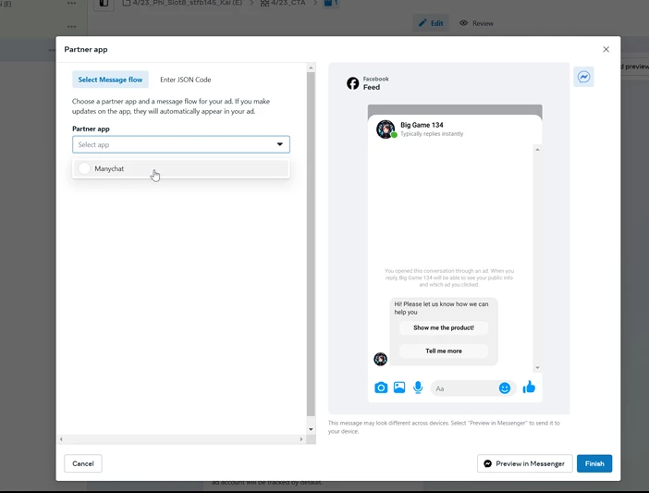Click the small sender avatar beside message
649x493 pixels.
[380, 359]
